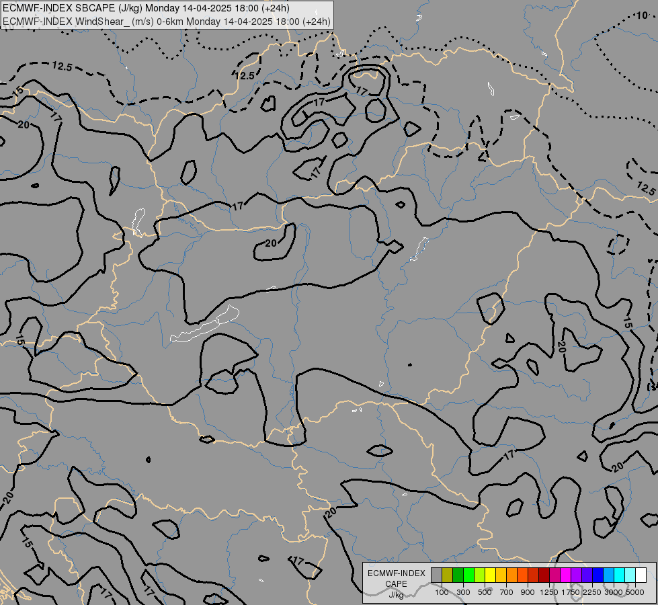658x605 pixels.
Task: Pick the pink-crimson swatch starting at 1250
Action: [554, 575]
